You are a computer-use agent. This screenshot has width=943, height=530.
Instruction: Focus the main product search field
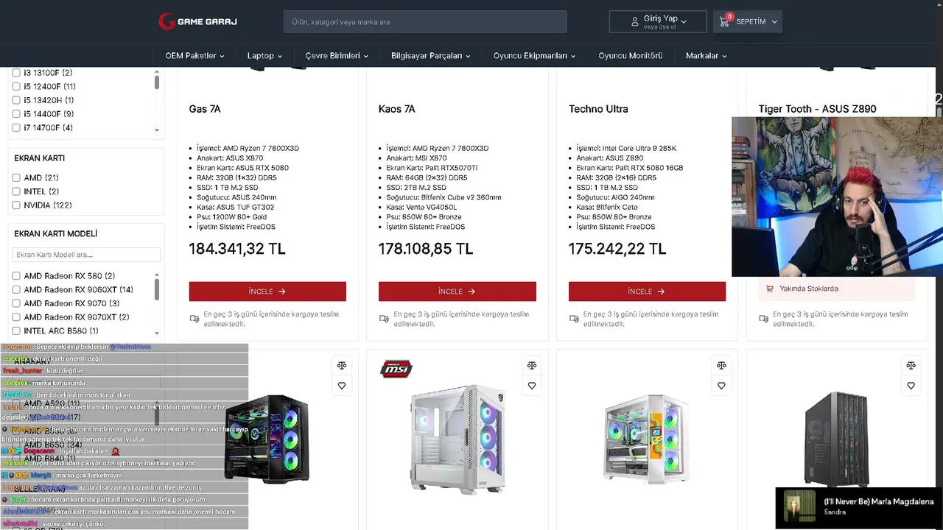click(x=425, y=22)
